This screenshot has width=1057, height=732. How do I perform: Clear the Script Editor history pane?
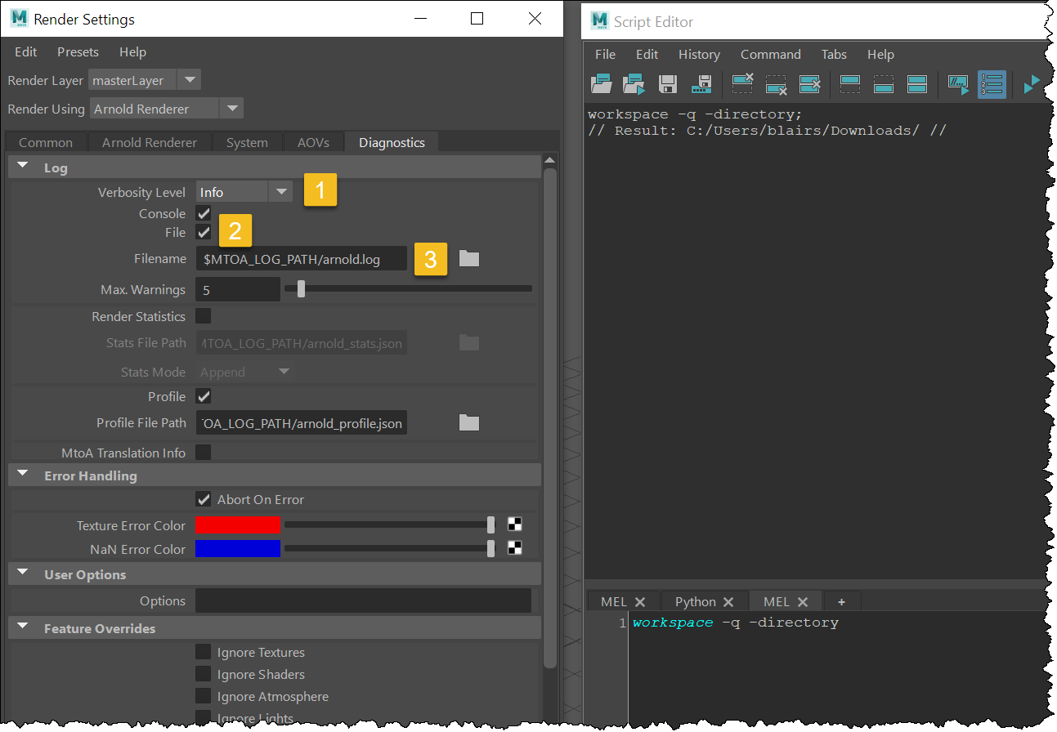(741, 84)
